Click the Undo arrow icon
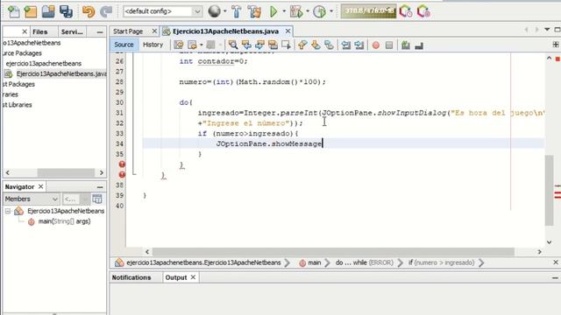Screen dimensions: 561x315 pyautogui.click(x=88, y=11)
